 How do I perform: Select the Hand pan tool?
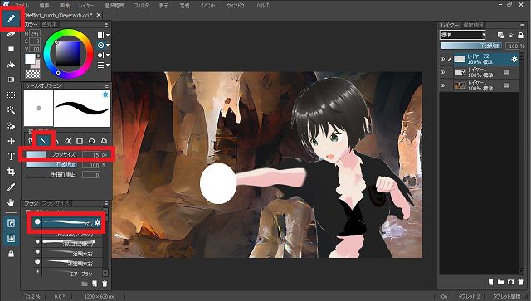click(x=11, y=202)
